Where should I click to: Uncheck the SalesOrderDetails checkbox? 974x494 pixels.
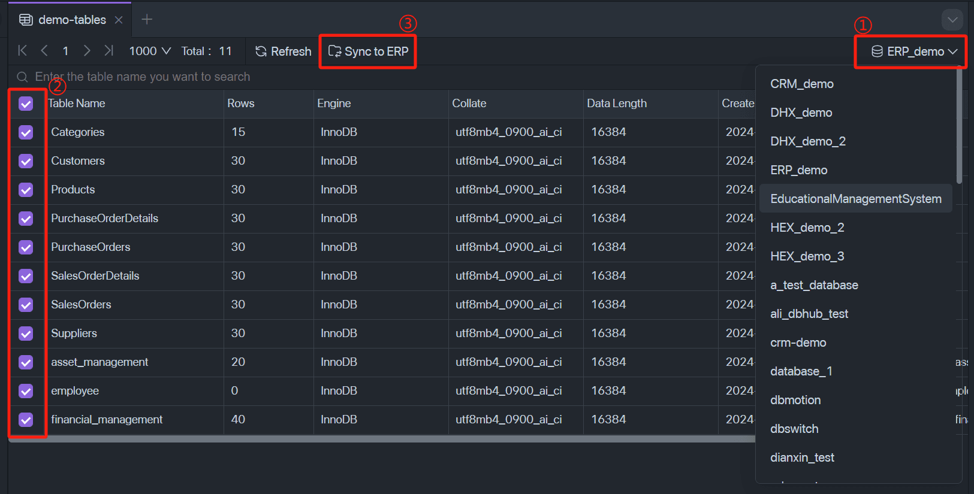(26, 276)
